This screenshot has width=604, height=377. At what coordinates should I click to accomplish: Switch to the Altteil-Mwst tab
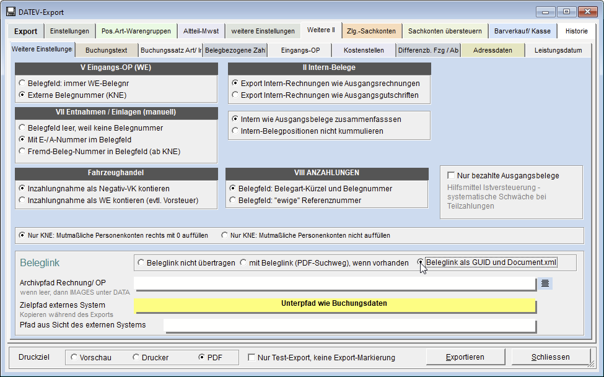coord(201,31)
